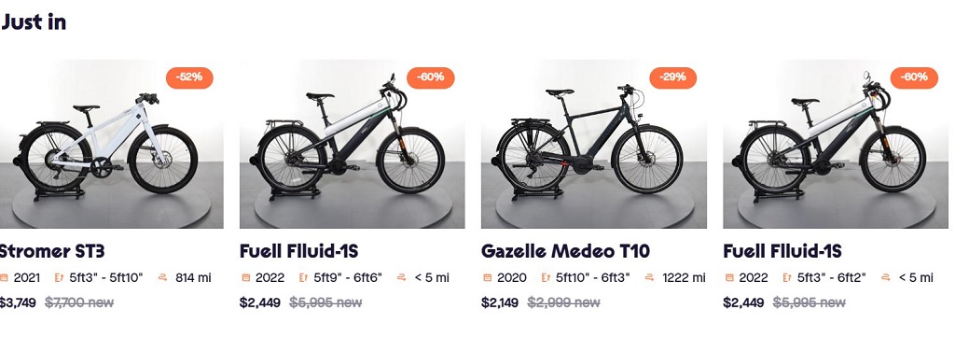Image resolution: width=955 pixels, height=337 pixels.
Task: Select the $3,749 price on Stromer ST3
Action: click(x=18, y=302)
